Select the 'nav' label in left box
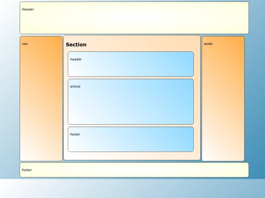This screenshot has width=265, height=198. click(x=25, y=44)
